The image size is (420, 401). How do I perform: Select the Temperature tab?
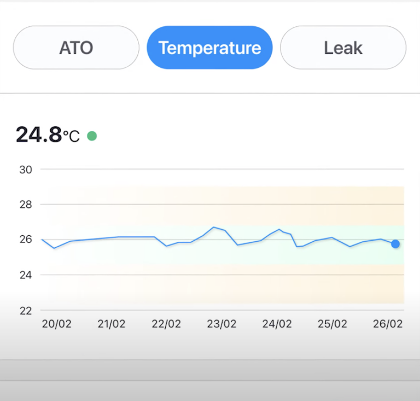click(209, 48)
